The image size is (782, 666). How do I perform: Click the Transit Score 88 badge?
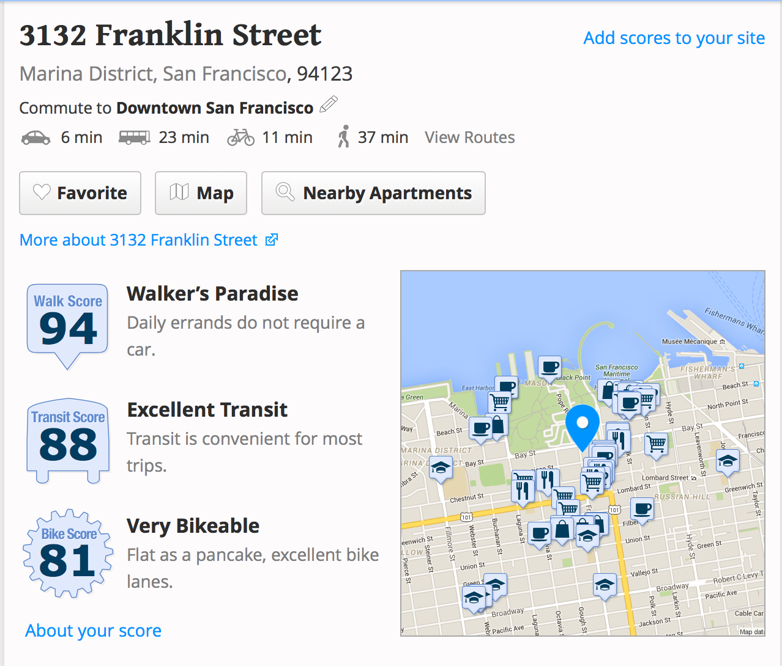[68, 441]
